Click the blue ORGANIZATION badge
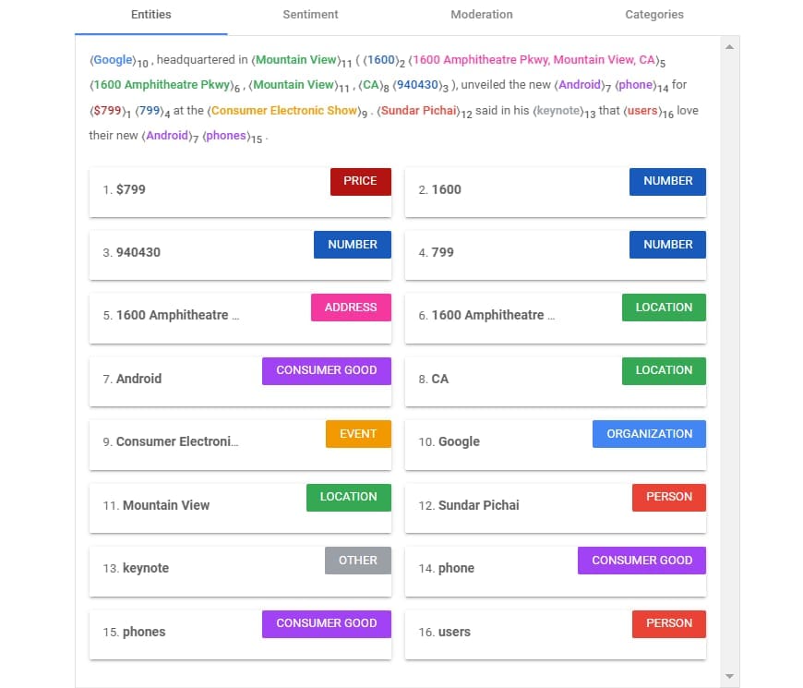 point(649,434)
